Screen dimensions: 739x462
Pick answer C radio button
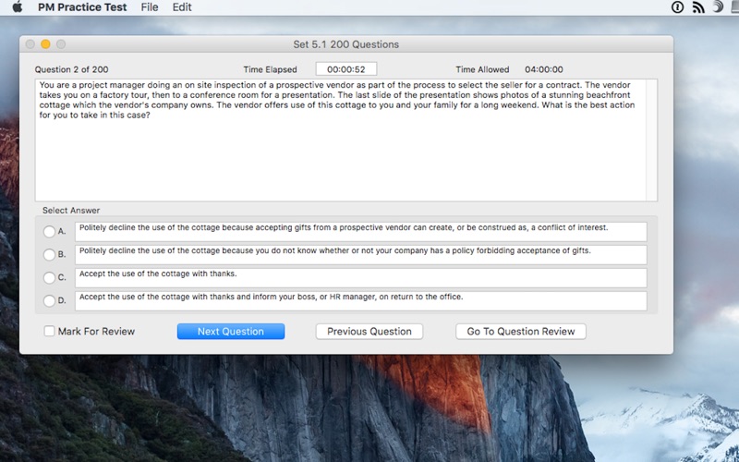[49, 277]
